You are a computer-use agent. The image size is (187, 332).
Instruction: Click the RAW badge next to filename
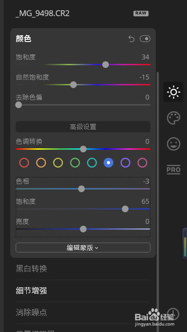(x=141, y=13)
